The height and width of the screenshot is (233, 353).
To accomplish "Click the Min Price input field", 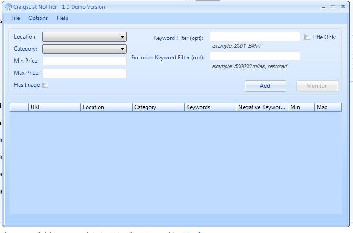I will click(x=84, y=61).
